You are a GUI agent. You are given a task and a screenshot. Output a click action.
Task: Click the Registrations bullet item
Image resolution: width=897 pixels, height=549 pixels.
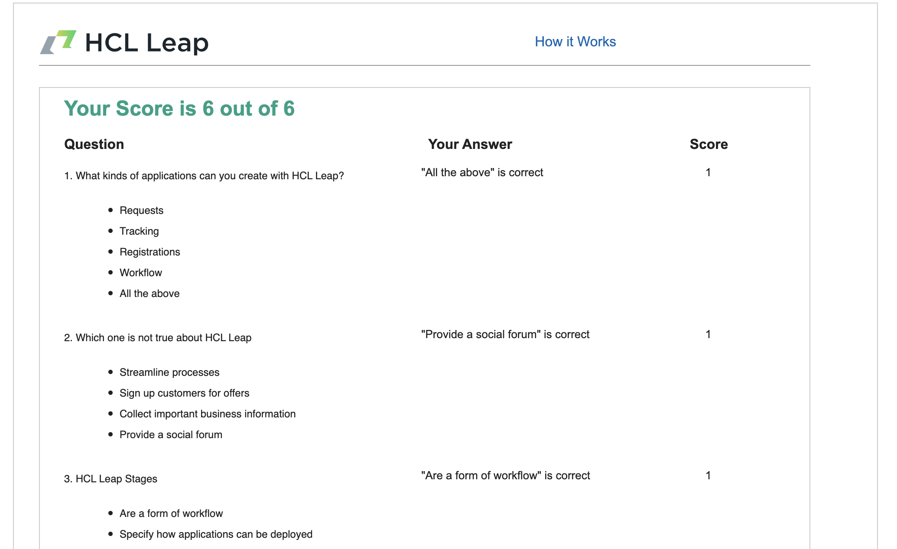[150, 252]
